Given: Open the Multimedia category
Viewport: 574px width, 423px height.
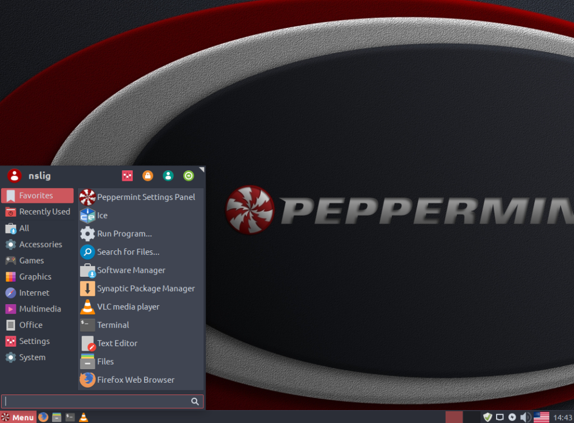Looking at the screenshot, I should coord(38,309).
